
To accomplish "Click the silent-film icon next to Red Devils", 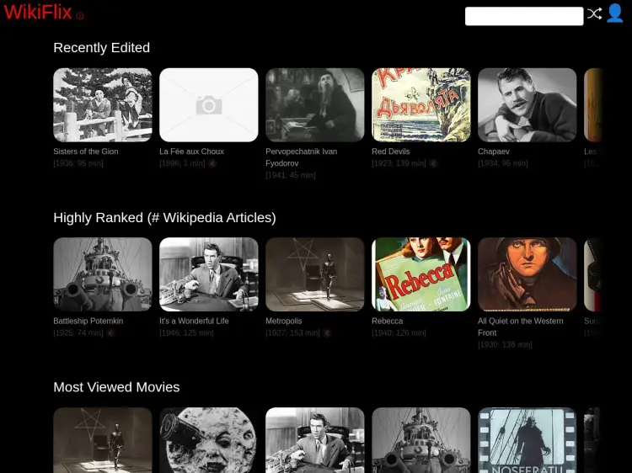I will pos(433,163).
